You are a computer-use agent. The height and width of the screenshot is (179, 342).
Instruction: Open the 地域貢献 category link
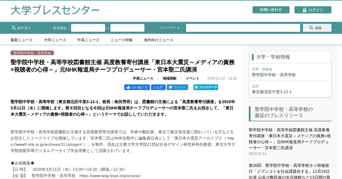pos(170,78)
